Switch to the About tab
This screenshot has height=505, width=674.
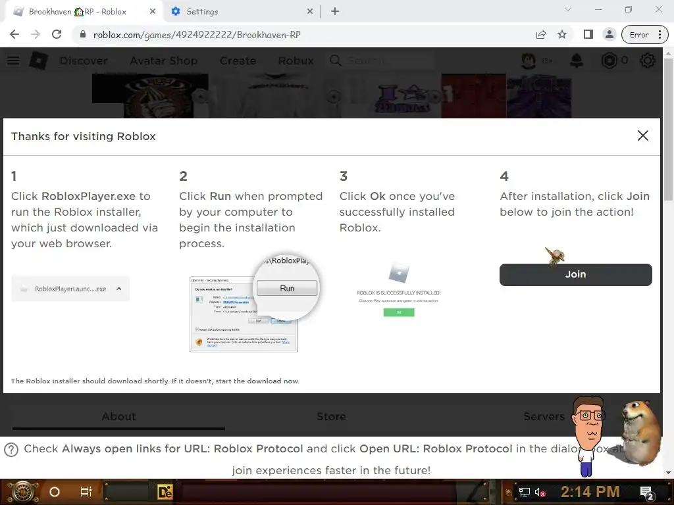tap(118, 416)
